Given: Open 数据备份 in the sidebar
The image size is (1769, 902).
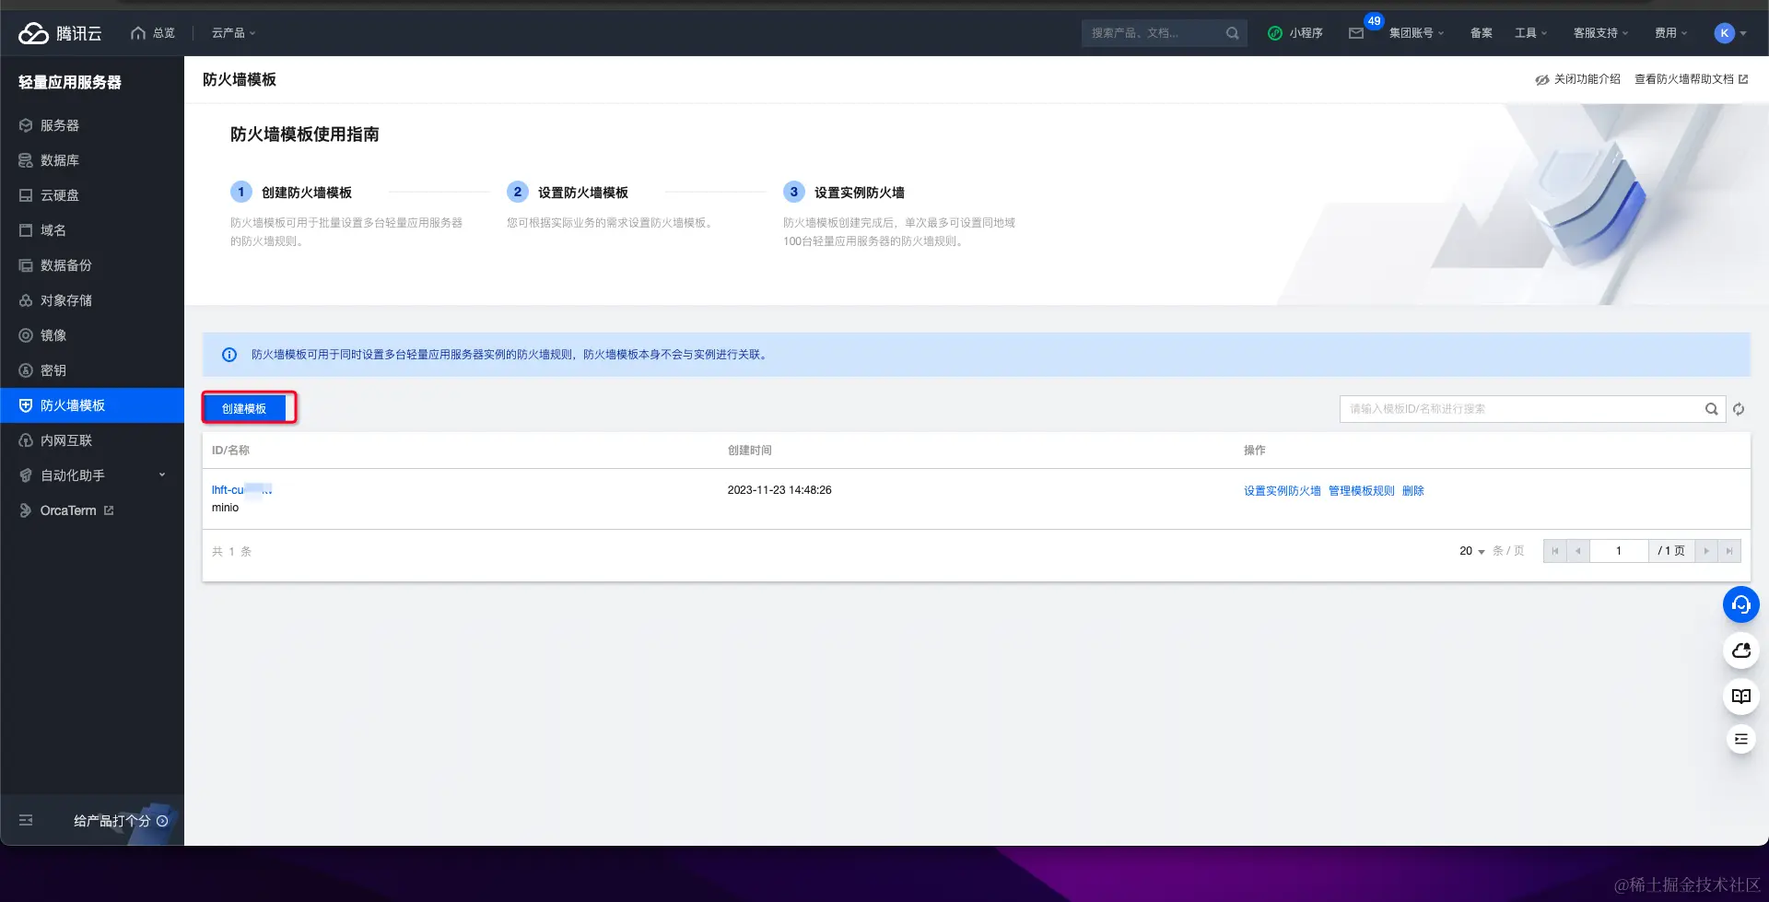Looking at the screenshot, I should click(x=92, y=265).
